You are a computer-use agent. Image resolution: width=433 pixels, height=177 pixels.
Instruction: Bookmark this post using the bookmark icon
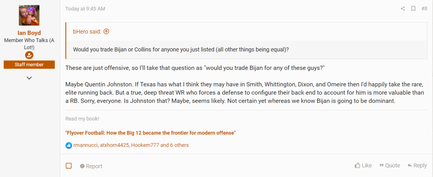click(x=414, y=9)
